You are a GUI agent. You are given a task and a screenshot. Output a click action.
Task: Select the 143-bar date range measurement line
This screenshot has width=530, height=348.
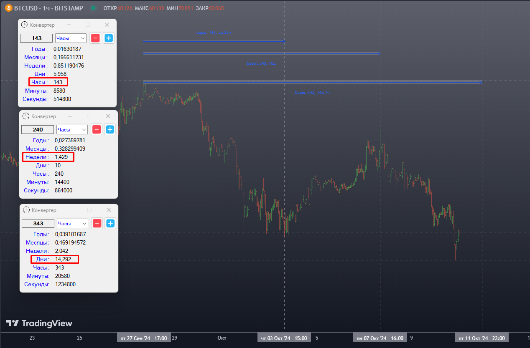214,41
